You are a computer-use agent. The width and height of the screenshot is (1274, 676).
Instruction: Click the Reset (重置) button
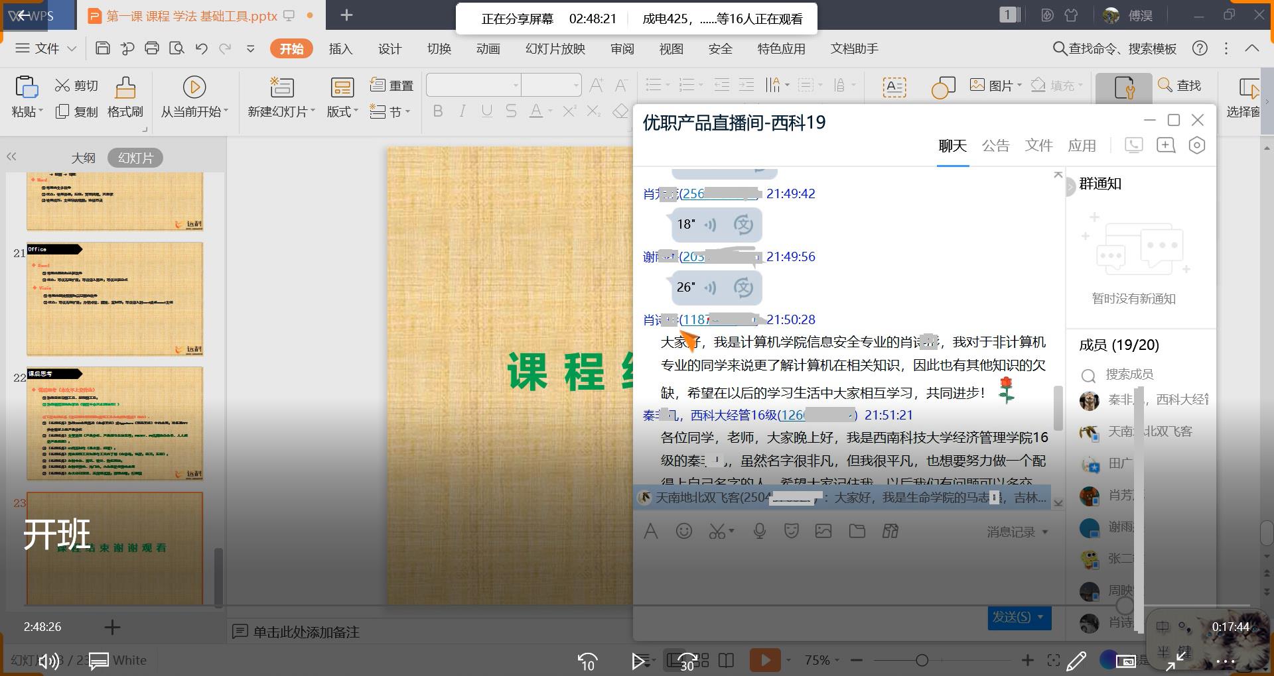pos(391,85)
